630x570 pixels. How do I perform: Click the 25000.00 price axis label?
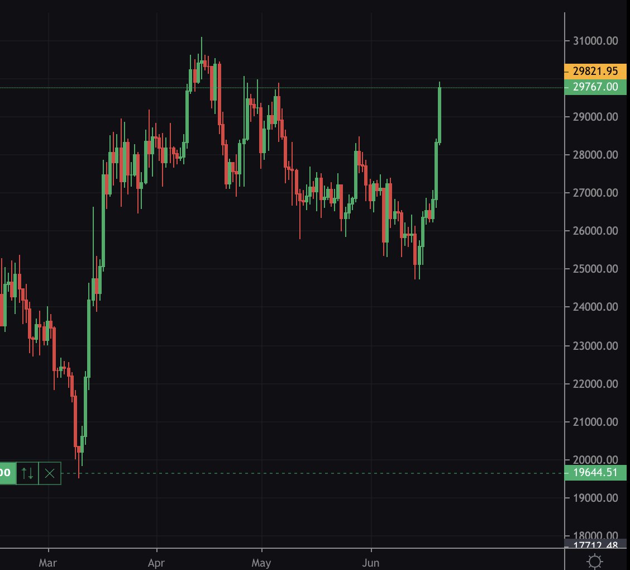pos(595,269)
